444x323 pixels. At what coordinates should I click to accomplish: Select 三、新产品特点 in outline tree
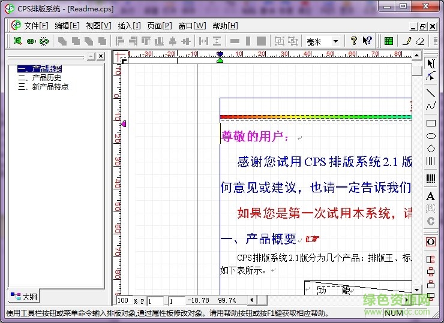tap(43, 86)
